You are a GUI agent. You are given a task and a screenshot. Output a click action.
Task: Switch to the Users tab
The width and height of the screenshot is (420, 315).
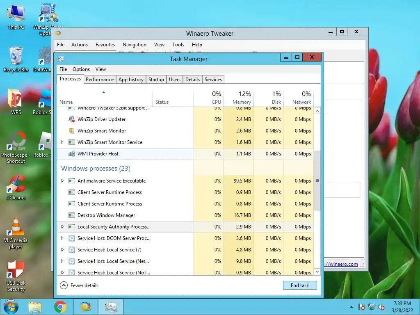point(175,80)
